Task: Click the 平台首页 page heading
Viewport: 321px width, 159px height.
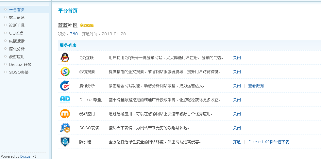Action: 68,11
